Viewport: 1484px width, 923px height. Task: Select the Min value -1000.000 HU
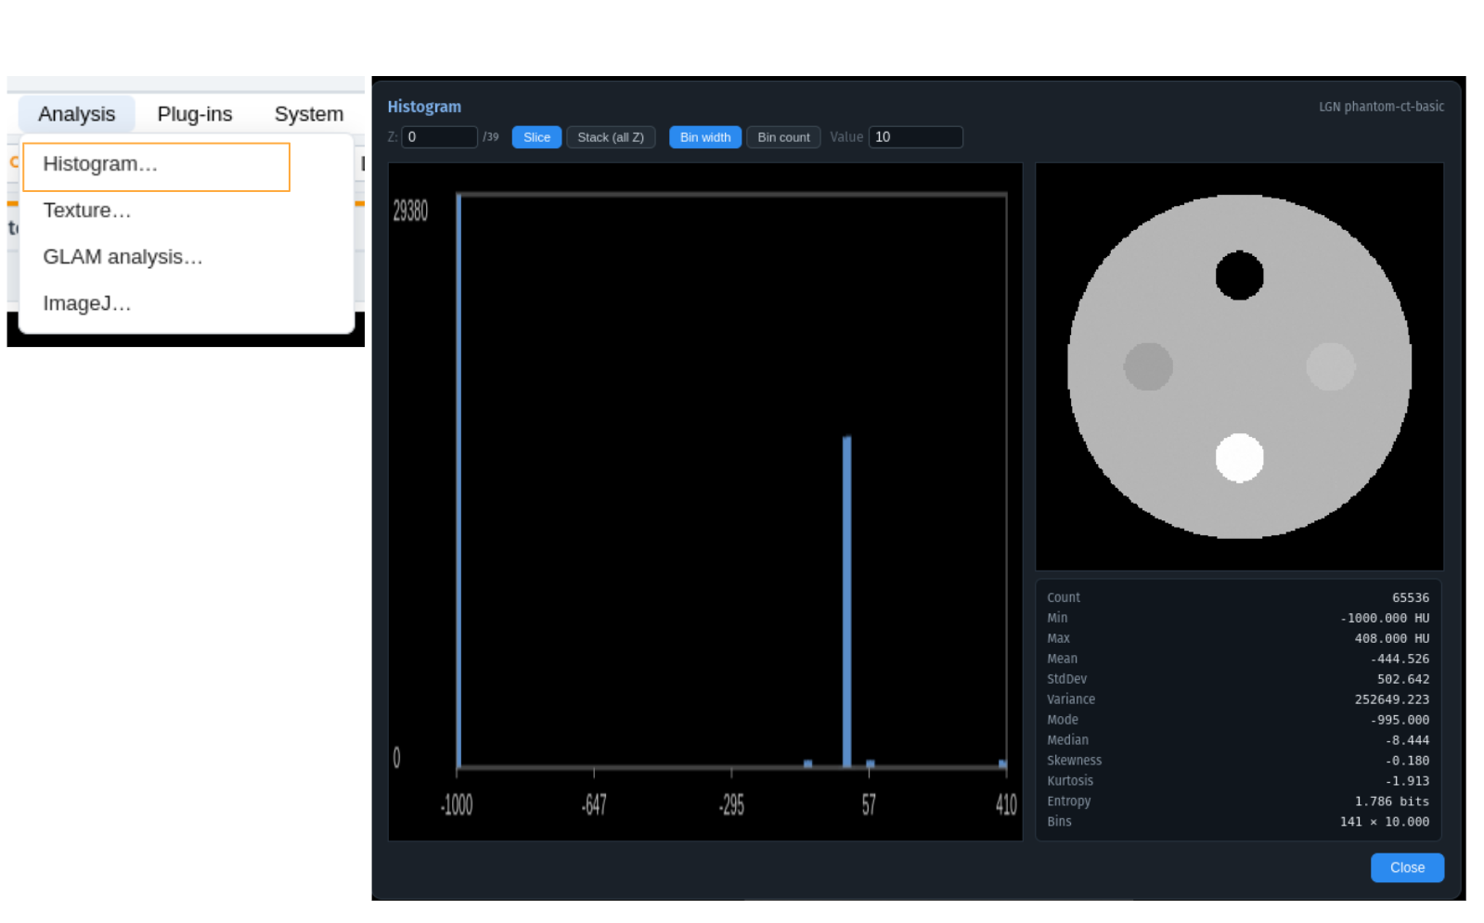click(1384, 619)
